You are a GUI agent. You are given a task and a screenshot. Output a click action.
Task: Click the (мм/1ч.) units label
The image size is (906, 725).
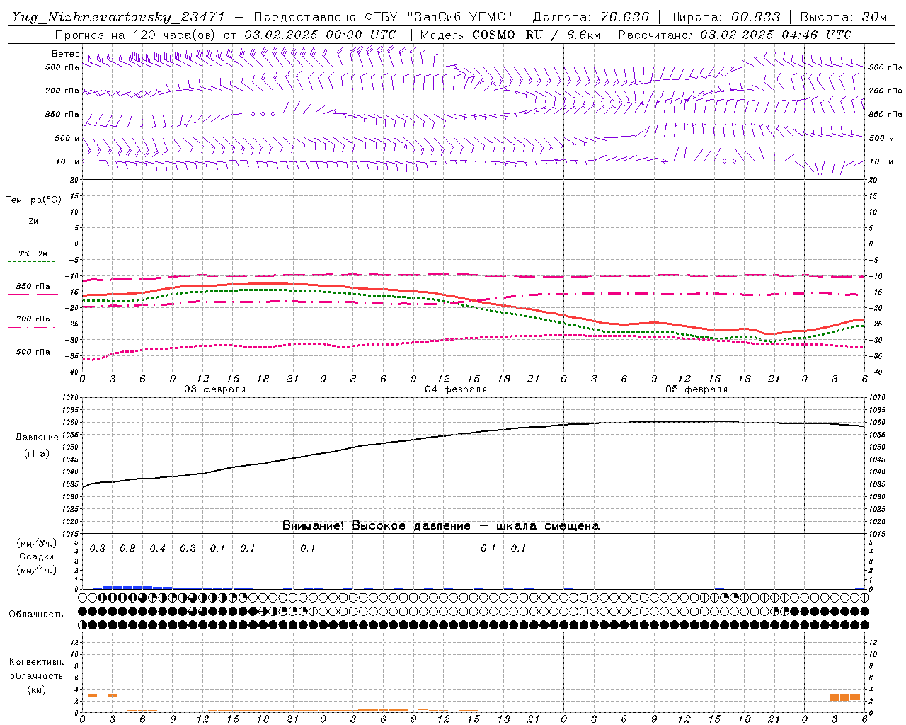point(37,570)
